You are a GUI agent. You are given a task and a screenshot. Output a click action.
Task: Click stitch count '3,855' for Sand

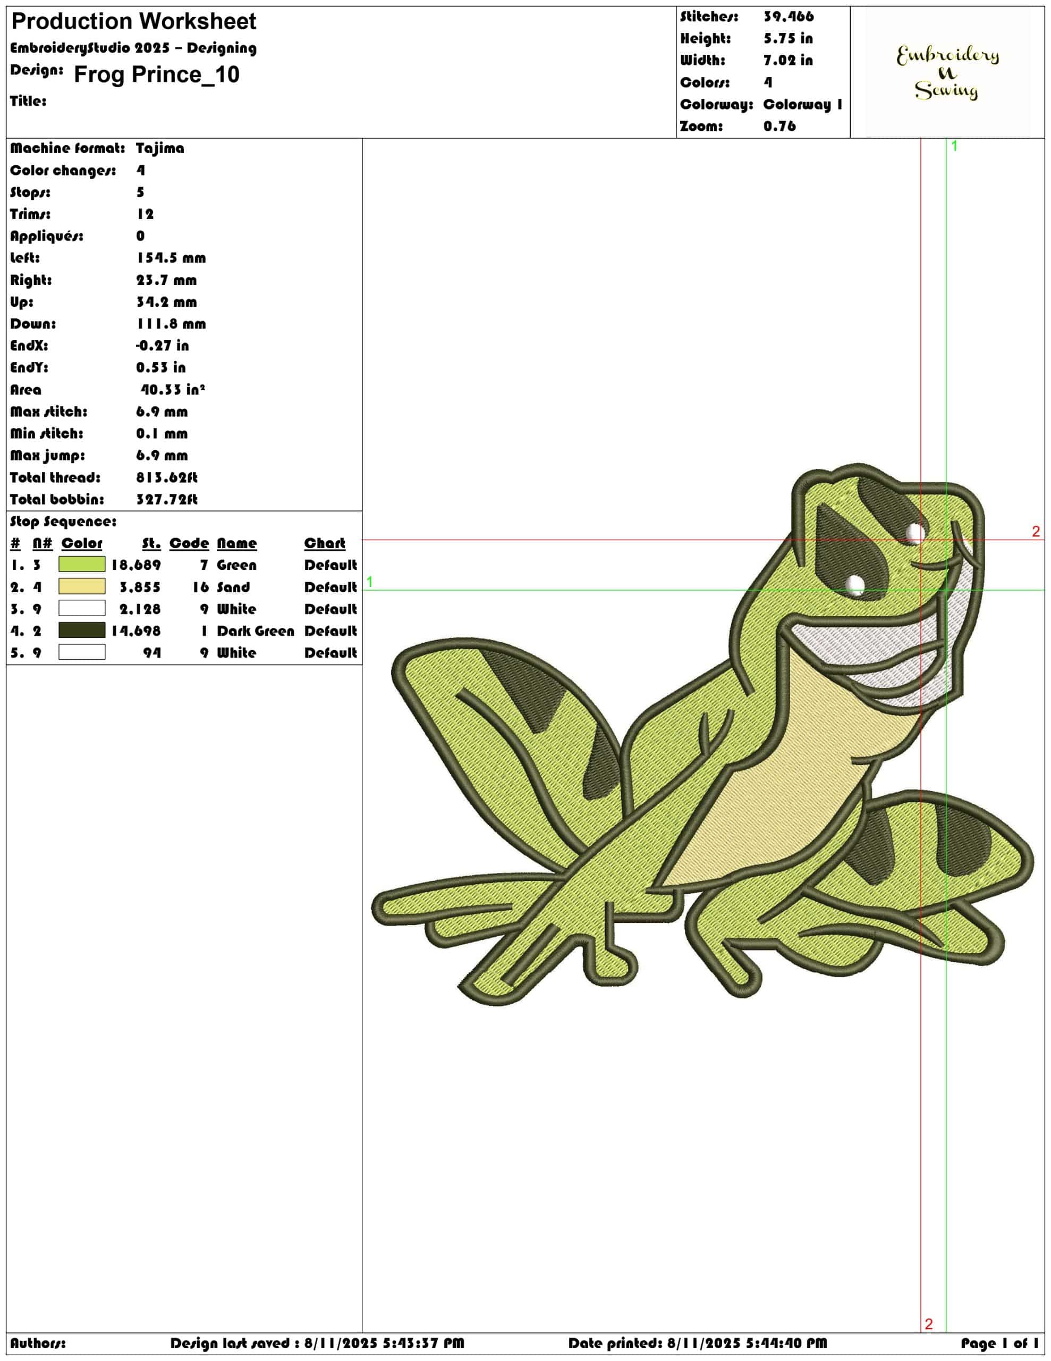tap(140, 587)
